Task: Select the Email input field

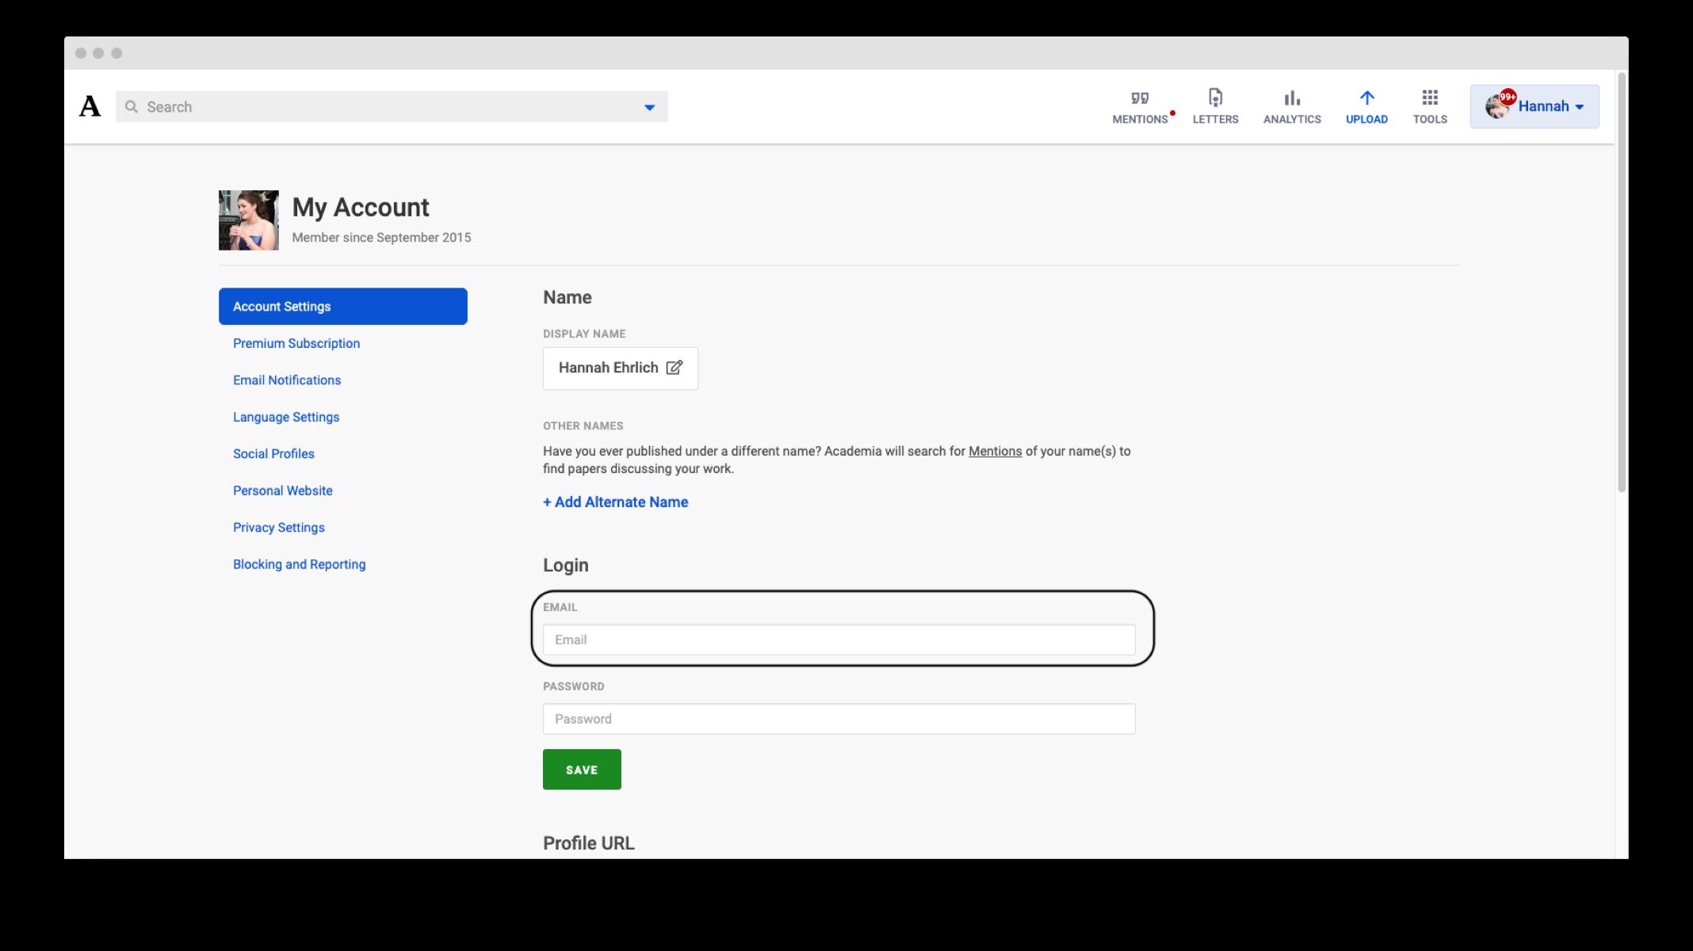Action: pos(839,640)
